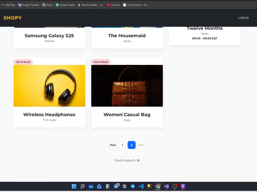This screenshot has width=257, height=192.
Task: Go to pagination page 1
Action: (122, 145)
